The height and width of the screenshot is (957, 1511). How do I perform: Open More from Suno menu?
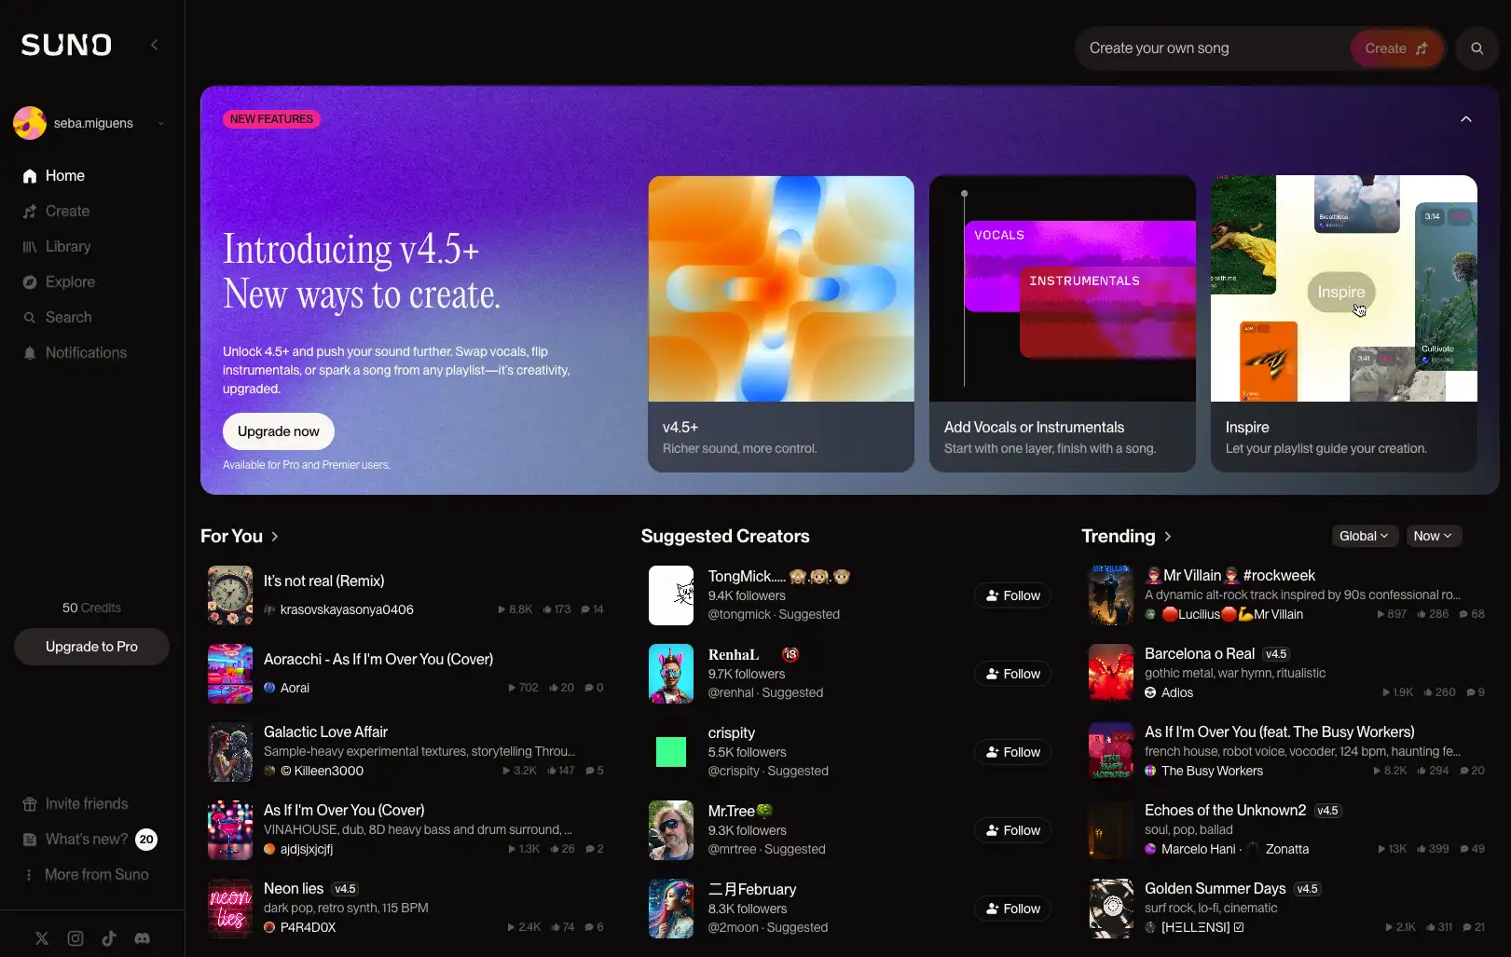pos(86,875)
